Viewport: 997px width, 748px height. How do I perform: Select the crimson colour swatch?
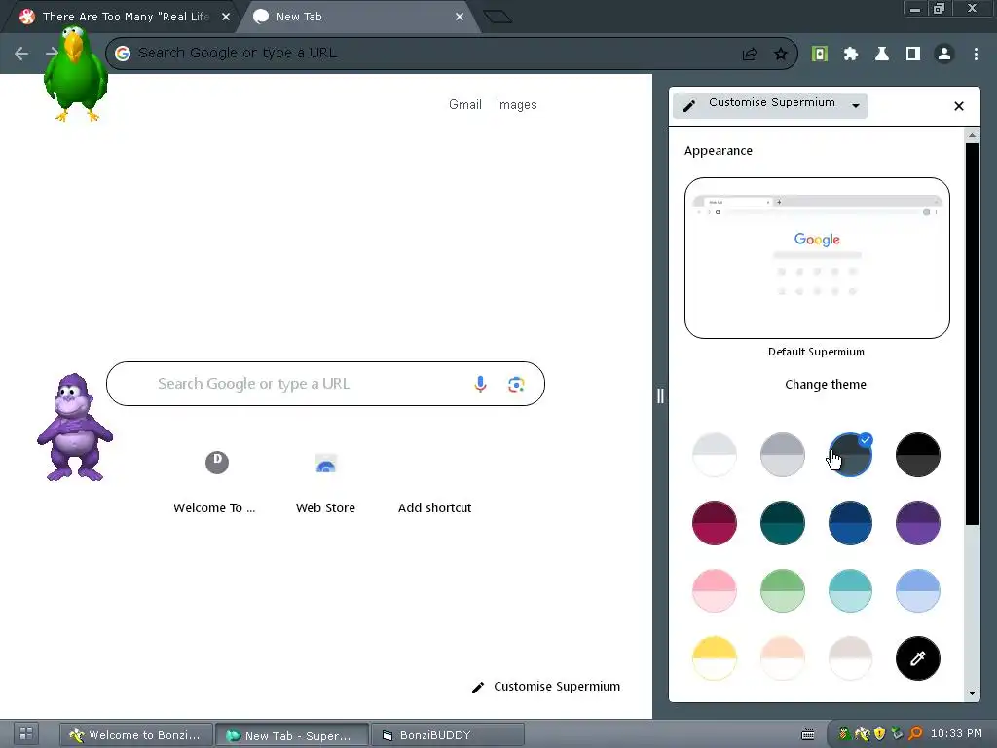[714, 523]
